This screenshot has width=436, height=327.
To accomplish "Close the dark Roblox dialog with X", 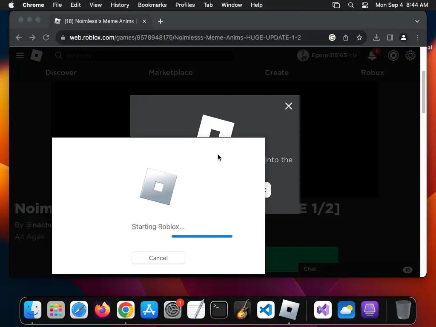I will [289, 106].
